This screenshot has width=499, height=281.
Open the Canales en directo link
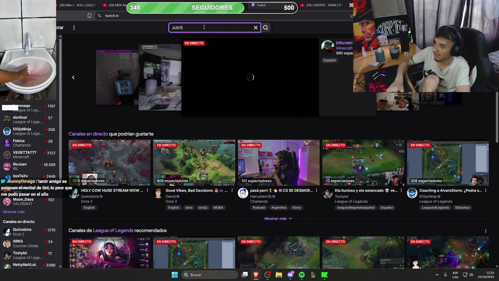click(x=88, y=134)
